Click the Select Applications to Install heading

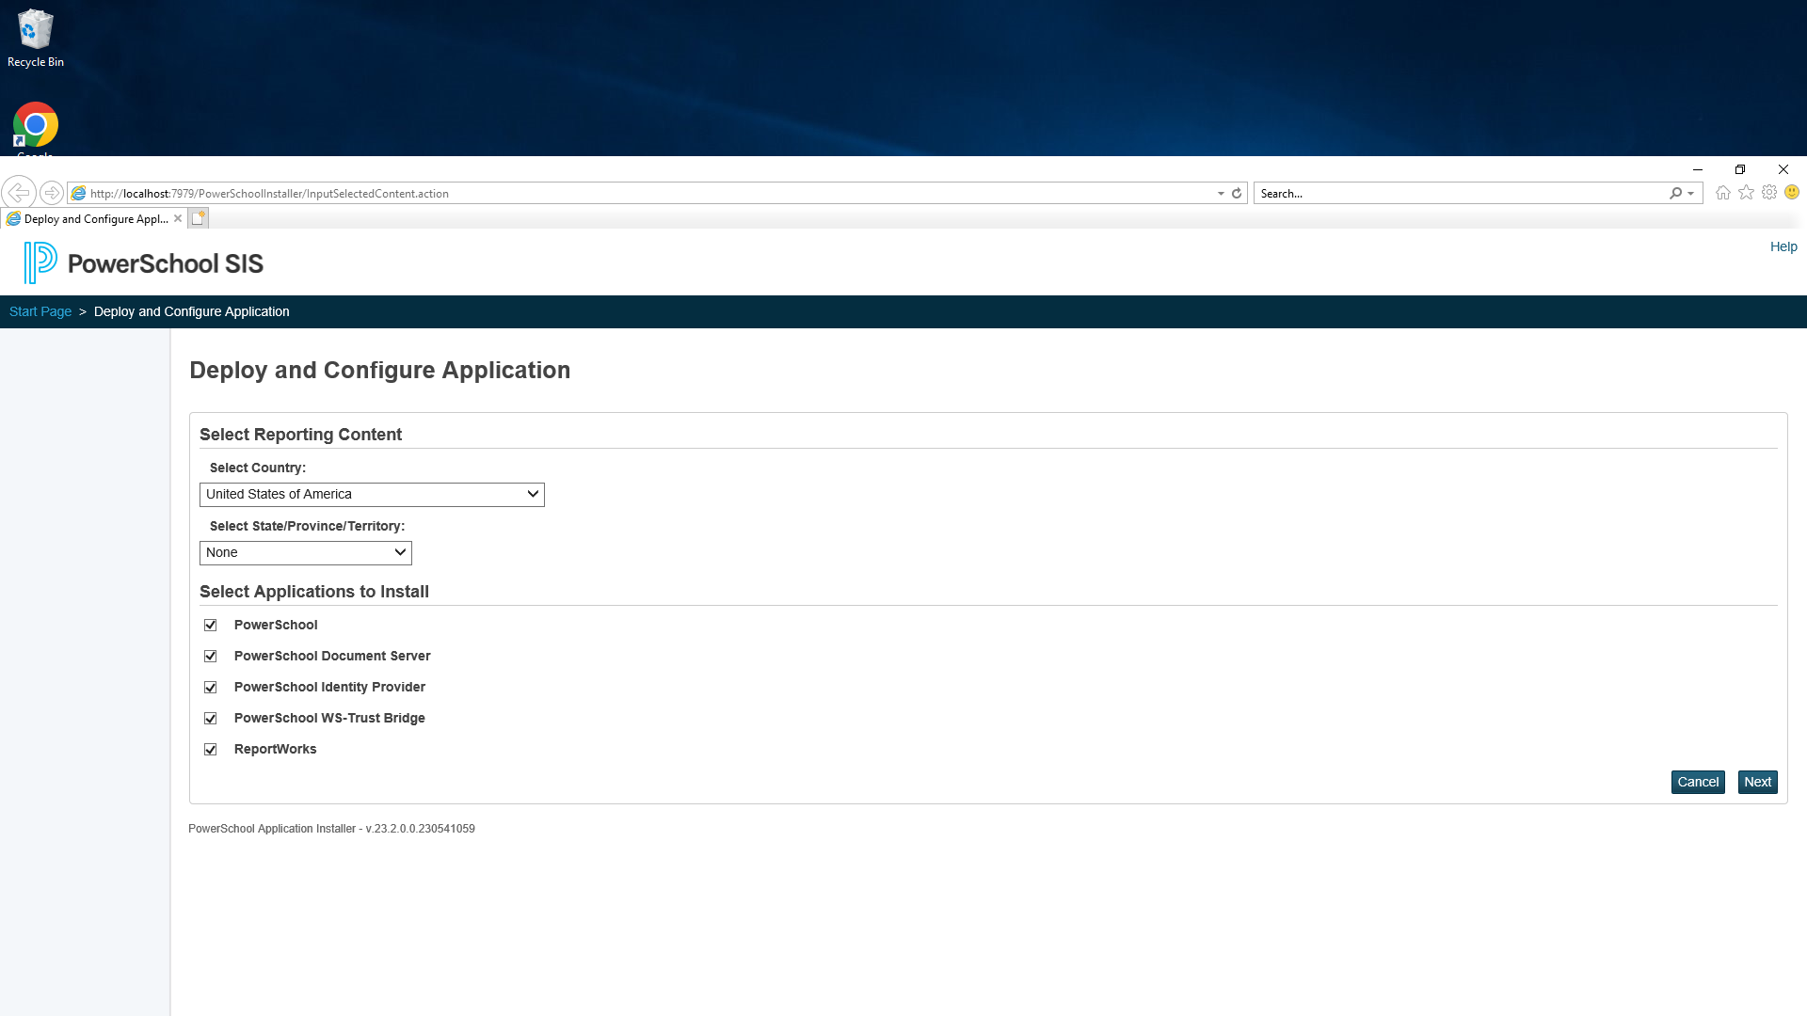click(x=314, y=592)
